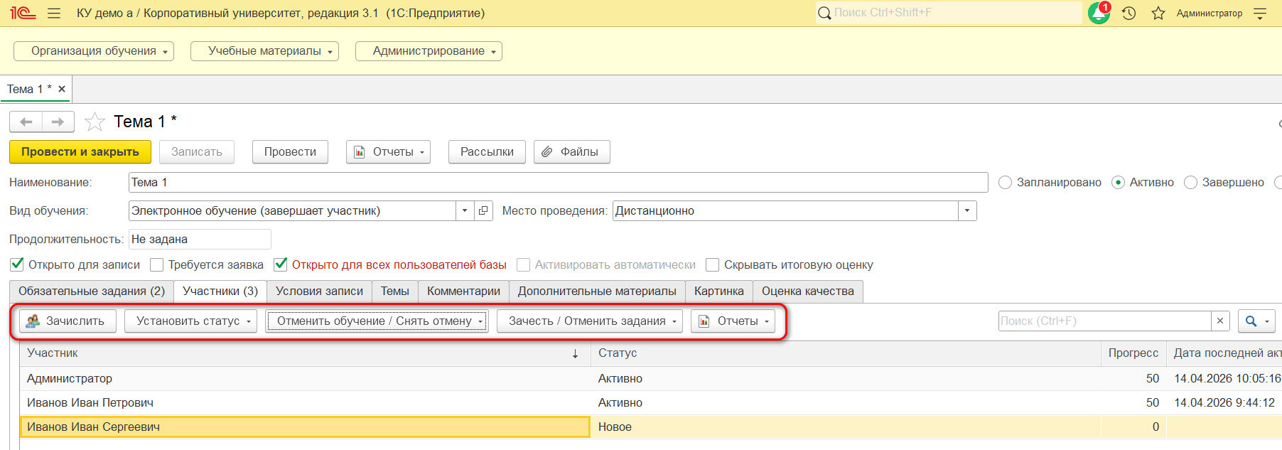Click Продолжительность field Не задана

click(x=200, y=239)
